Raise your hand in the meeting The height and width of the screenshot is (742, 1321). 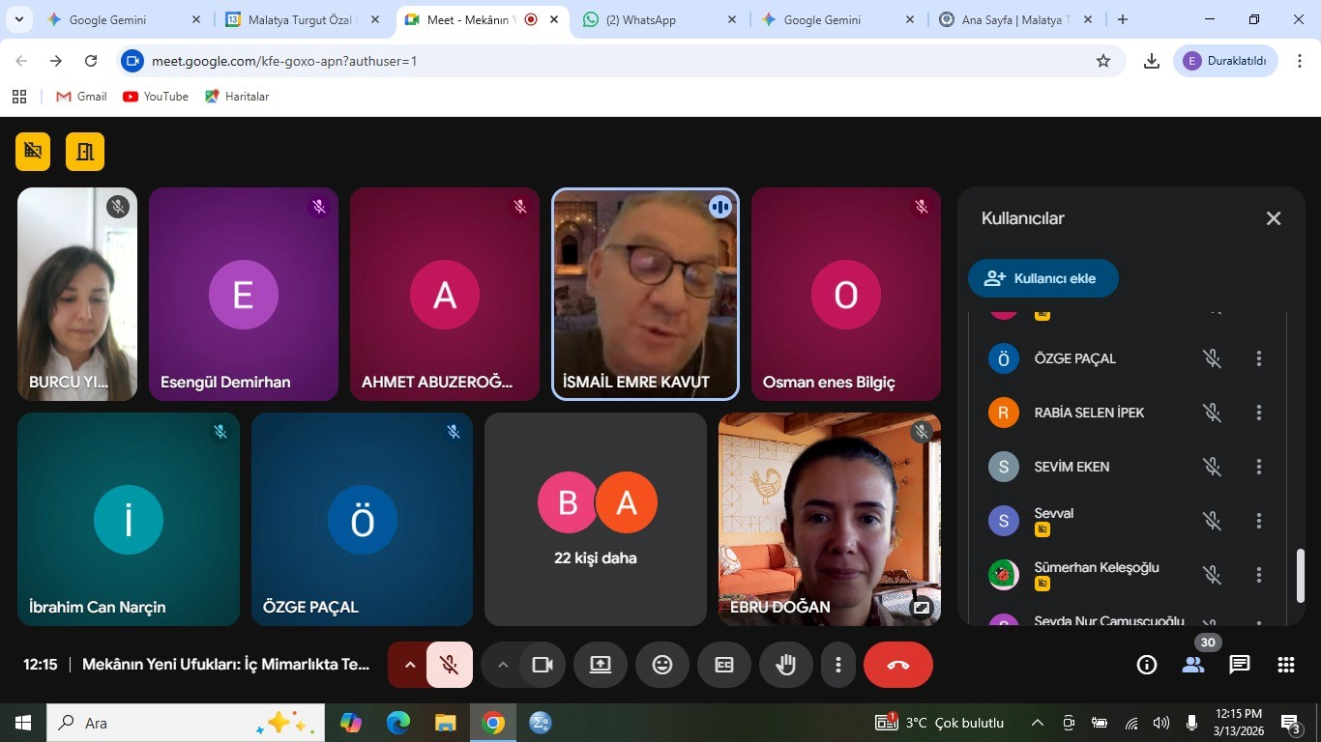click(785, 665)
